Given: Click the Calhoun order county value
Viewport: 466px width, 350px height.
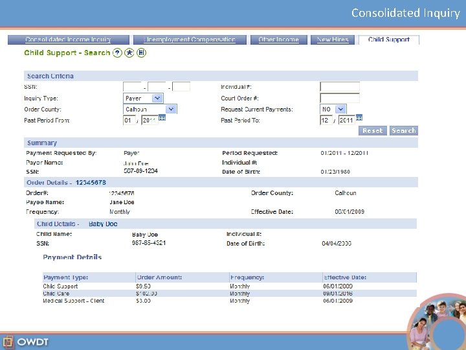Looking at the screenshot, I should [x=346, y=193].
